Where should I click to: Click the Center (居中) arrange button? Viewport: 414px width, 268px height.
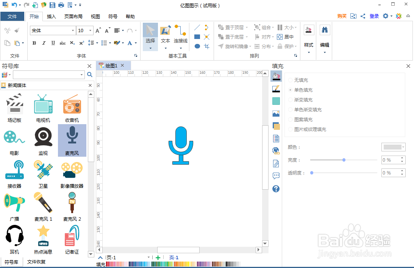(x=286, y=37)
